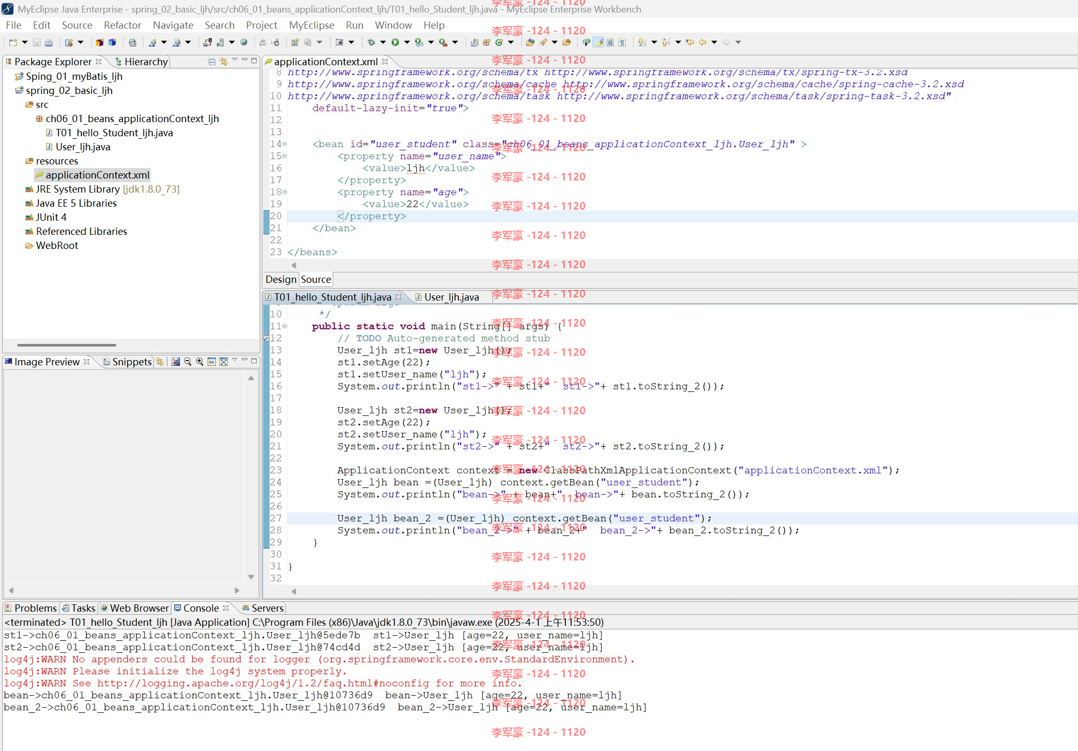Viewport: 1078px width, 751px height.
Task: Open the Back history dropdown arrow
Action: coord(714,42)
